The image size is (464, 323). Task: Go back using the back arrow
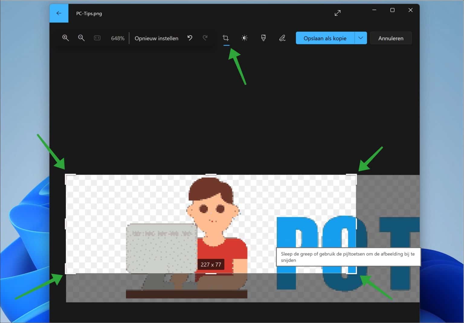coord(59,13)
